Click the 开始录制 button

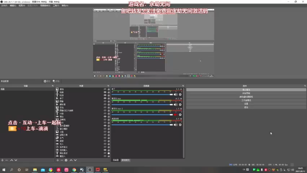246,93
